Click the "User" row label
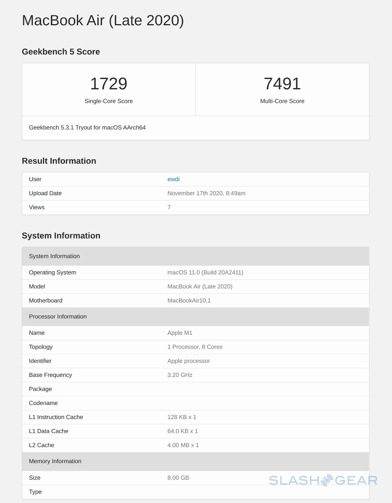Image resolution: width=392 pixels, height=503 pixels. (35, 179)
